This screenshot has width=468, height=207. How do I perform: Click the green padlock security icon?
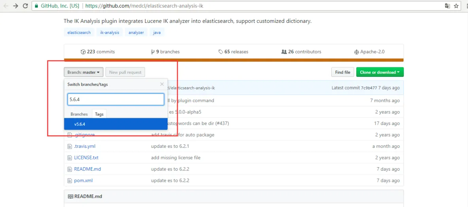coord(36,6)
